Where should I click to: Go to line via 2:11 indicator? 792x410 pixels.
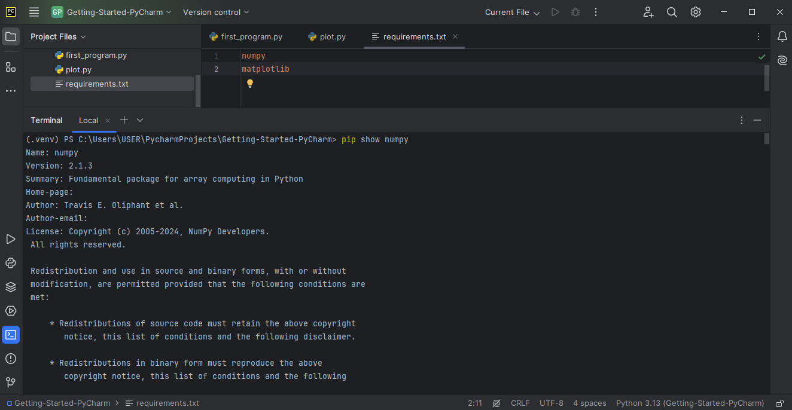(x=475, y=403)
